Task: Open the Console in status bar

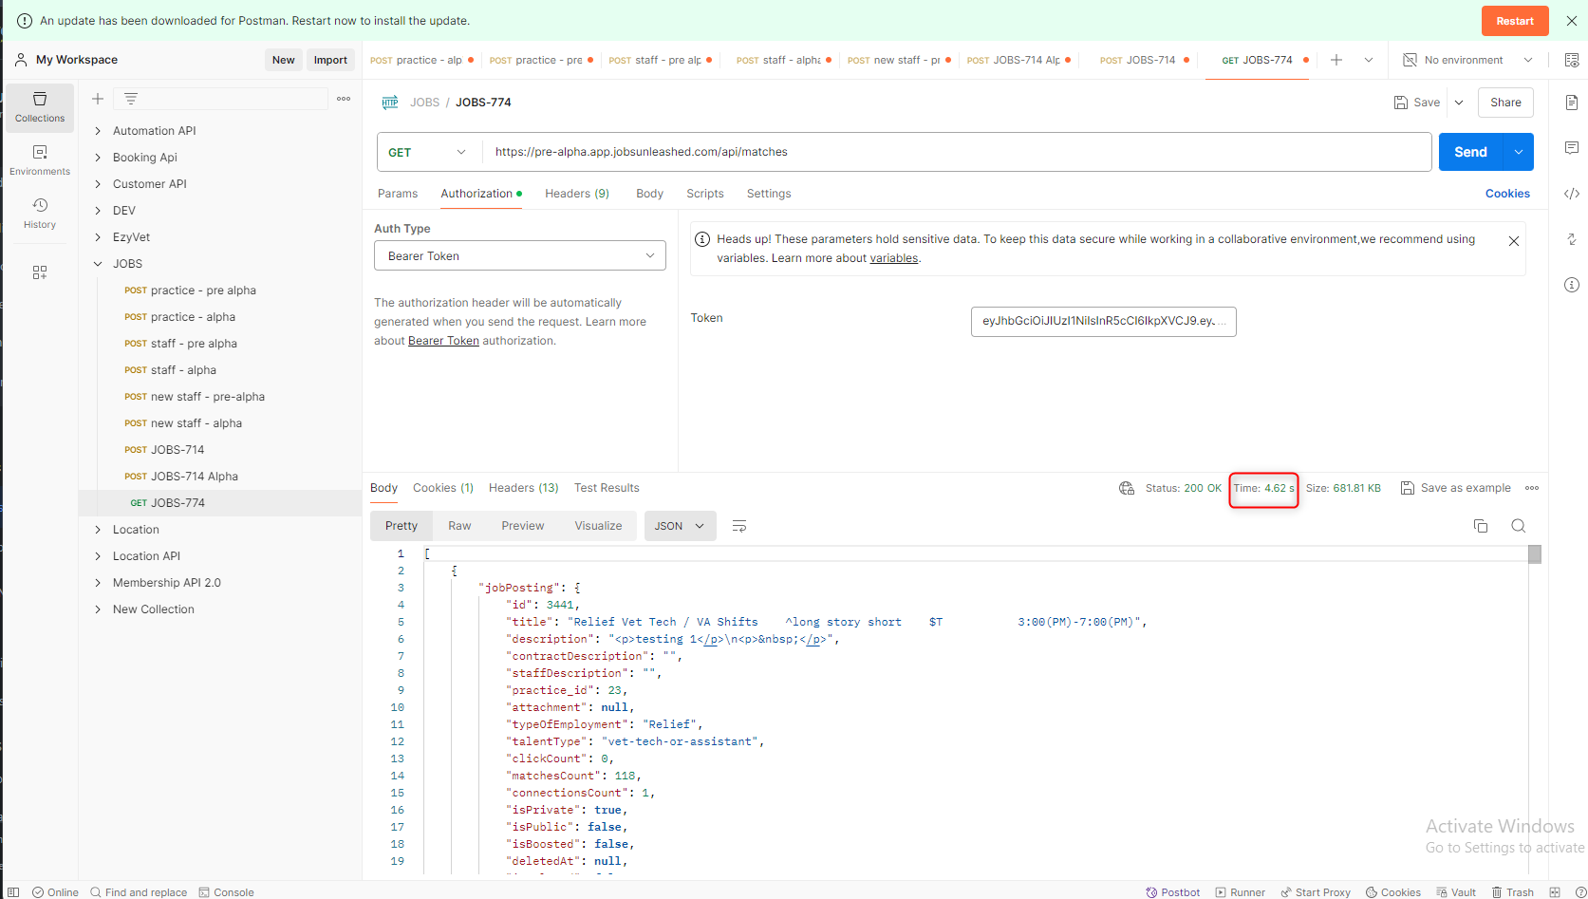Action: coord(227,892)
